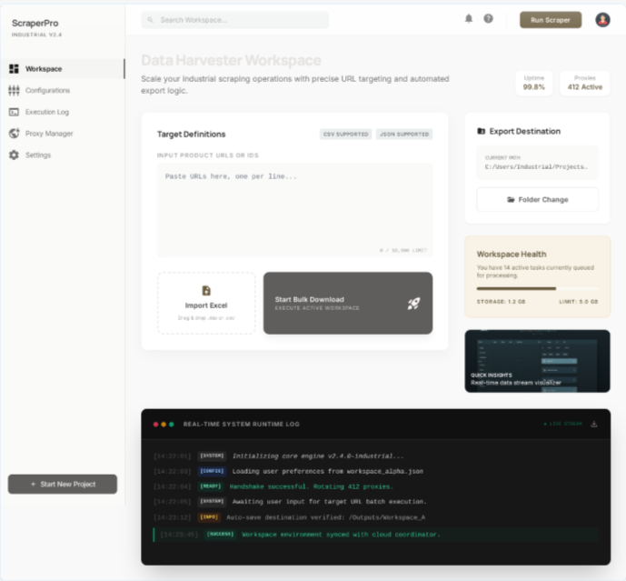Click the Uptime 99.8% stat card
The height and width of the screenshot is (581, 626).
(x=533, y=83)
